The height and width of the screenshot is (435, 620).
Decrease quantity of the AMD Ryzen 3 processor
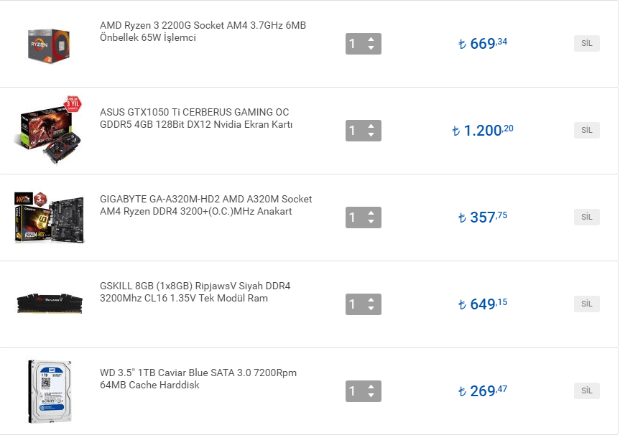(371, 48)
